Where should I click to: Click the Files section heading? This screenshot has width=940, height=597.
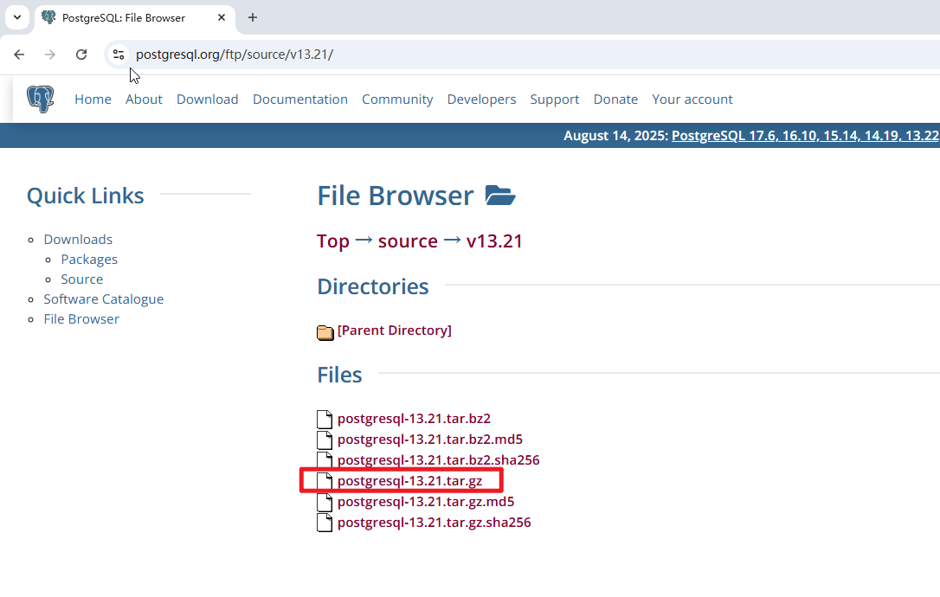tap(339, 375)
